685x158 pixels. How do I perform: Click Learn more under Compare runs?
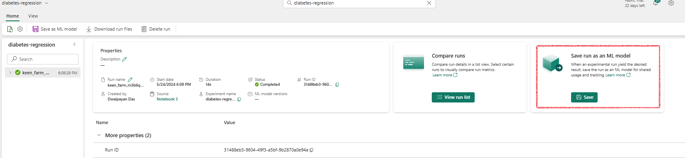pyautogui.click(x=445, y=75)
